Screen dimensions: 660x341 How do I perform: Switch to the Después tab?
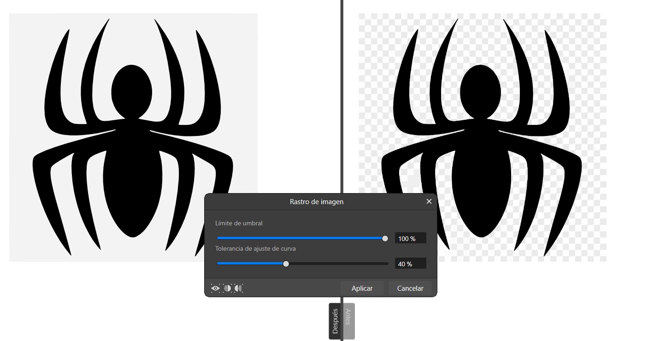(x=335, y=321)
